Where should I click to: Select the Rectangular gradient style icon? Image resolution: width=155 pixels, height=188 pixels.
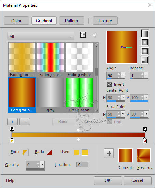click(x=145, y=42)
